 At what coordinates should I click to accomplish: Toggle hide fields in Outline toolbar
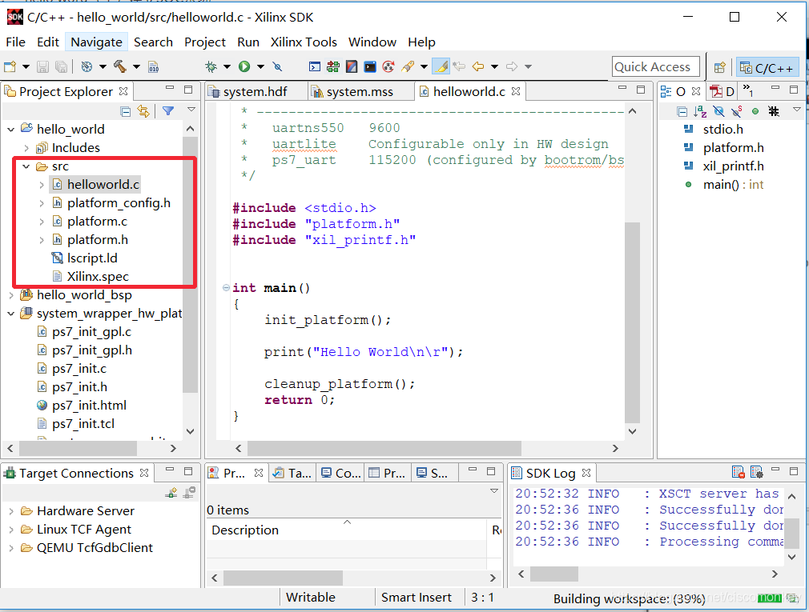coord(718,111)
